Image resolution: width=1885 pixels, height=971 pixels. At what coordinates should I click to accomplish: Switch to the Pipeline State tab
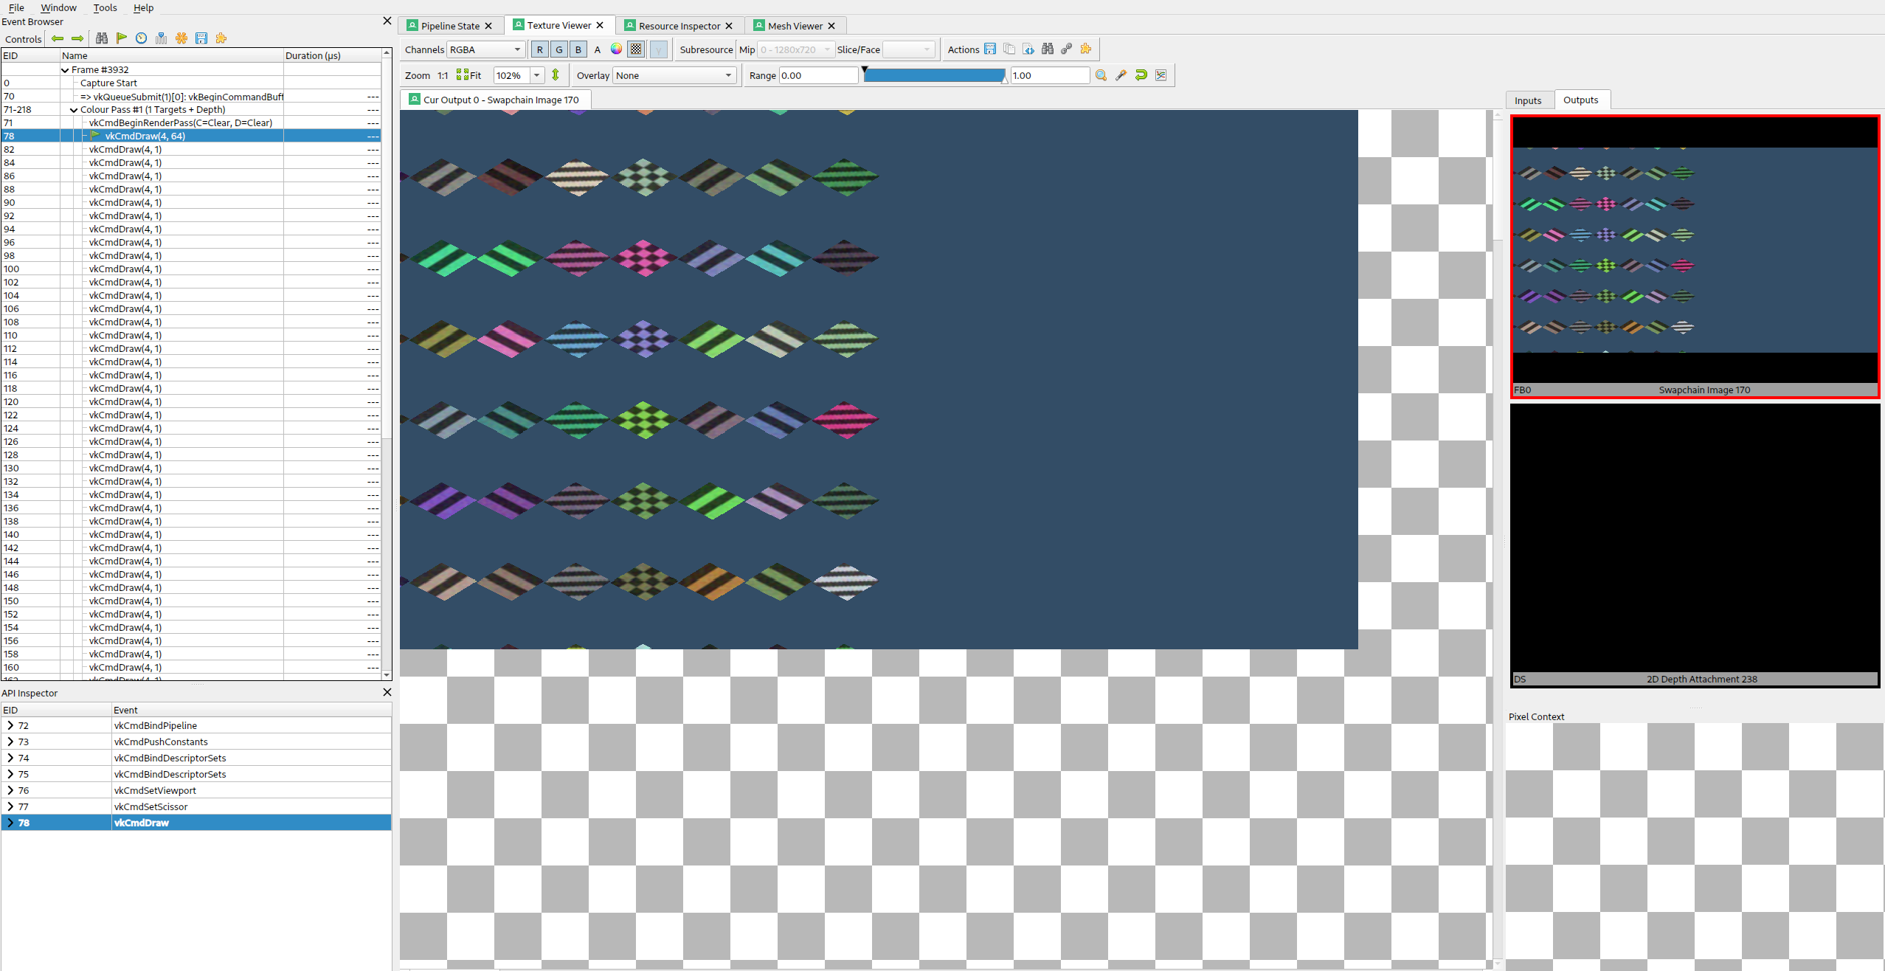click(450, 26)
